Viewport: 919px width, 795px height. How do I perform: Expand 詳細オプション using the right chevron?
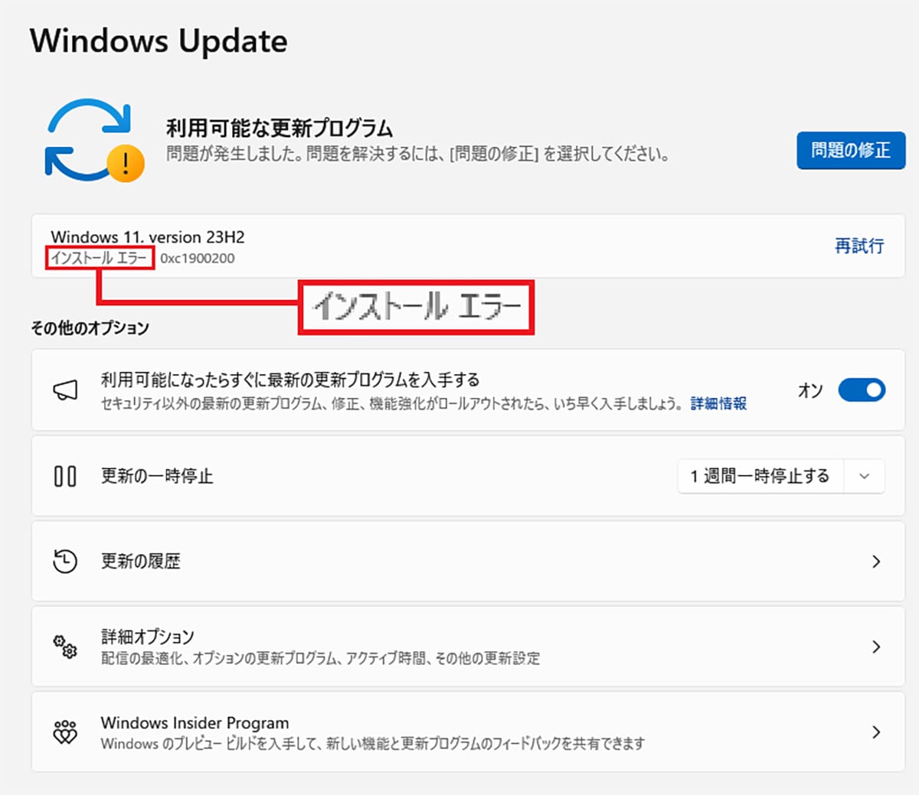(x=877, y=647)
